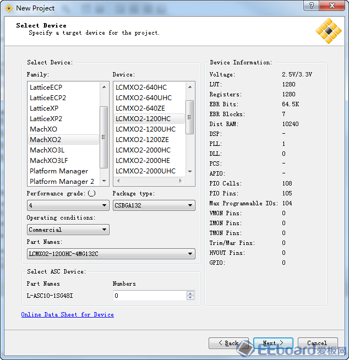Select MachXO3L in the Family list

click(47, 150)
